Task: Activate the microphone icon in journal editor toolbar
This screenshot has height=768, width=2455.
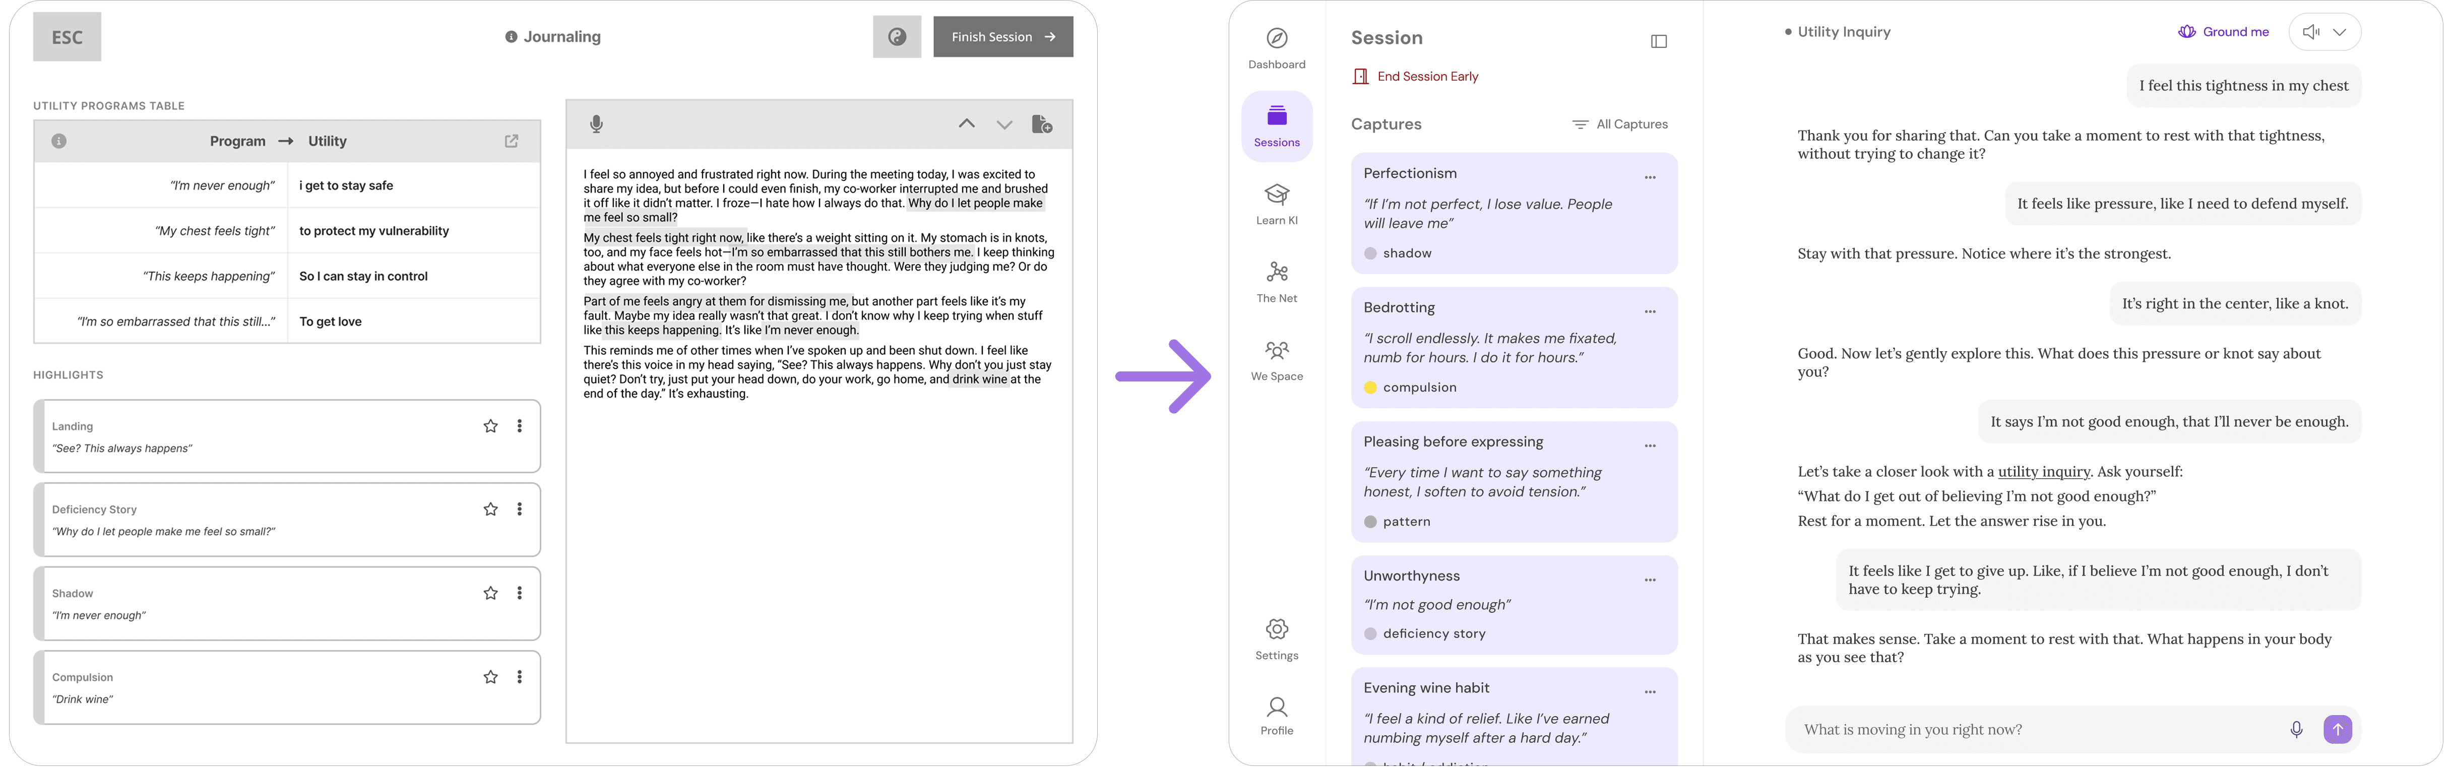Action: tap(597, 124)
